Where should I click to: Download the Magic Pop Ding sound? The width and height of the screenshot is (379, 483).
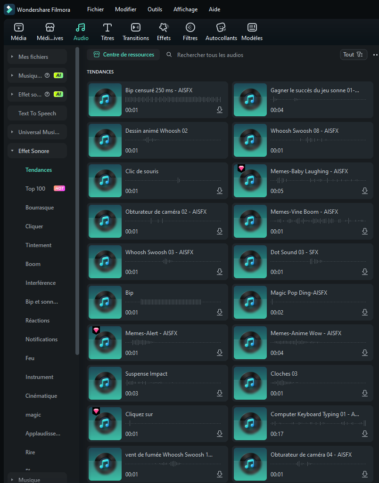pyautogui.click(x=365, y=312)
